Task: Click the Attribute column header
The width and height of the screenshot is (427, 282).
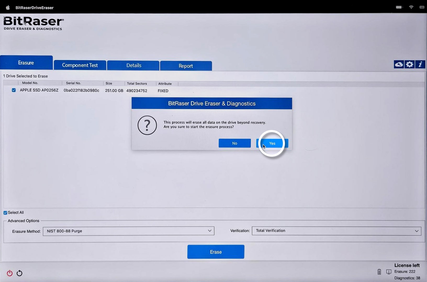Action: [165, 84]
